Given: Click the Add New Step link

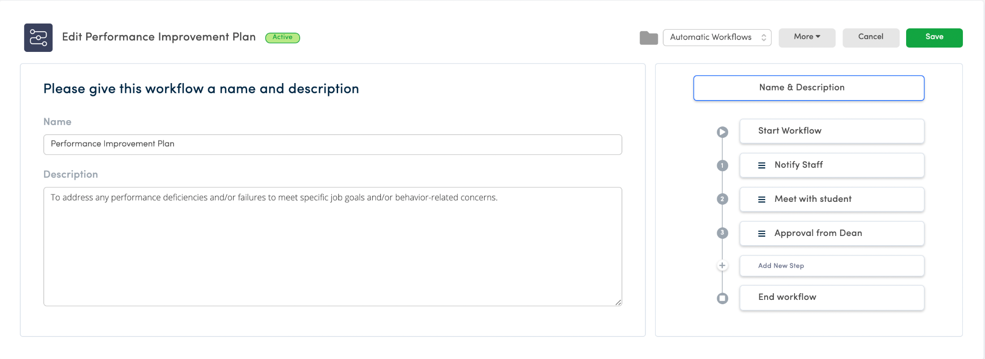Looking at the screenshot, I should [781, 265].
